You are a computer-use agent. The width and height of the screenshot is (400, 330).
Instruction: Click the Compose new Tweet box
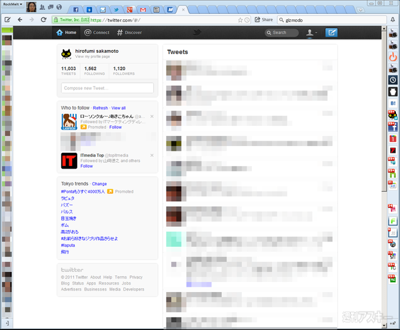[107, 88]
